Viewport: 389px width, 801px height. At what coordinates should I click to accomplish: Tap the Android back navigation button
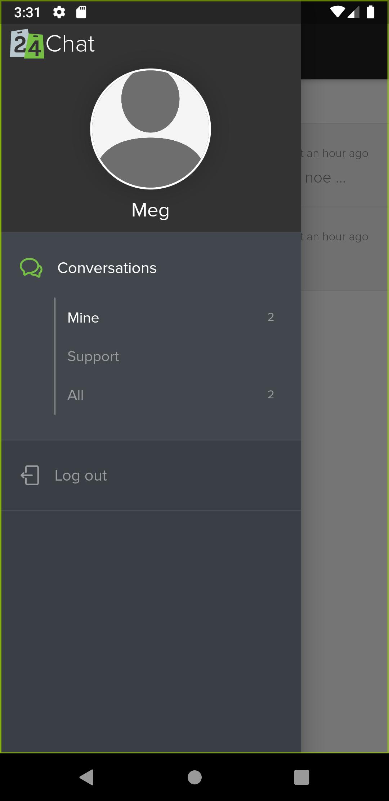click(x=87, y=777)
